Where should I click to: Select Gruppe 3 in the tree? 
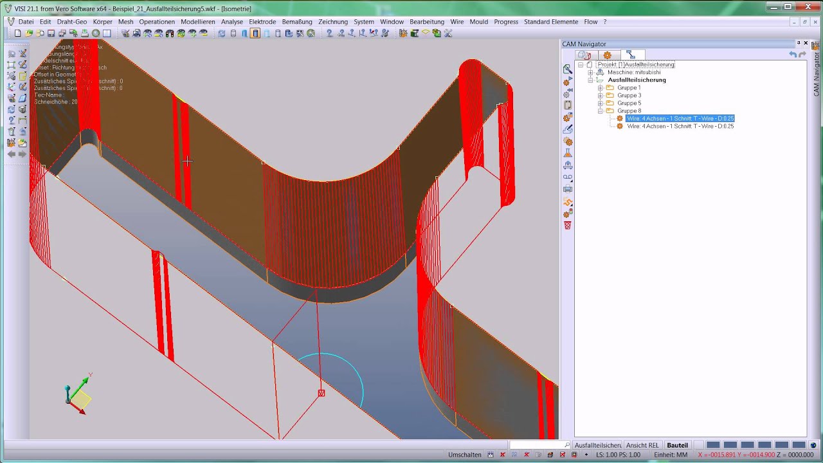pyautogui.click(x=629, y=95)
